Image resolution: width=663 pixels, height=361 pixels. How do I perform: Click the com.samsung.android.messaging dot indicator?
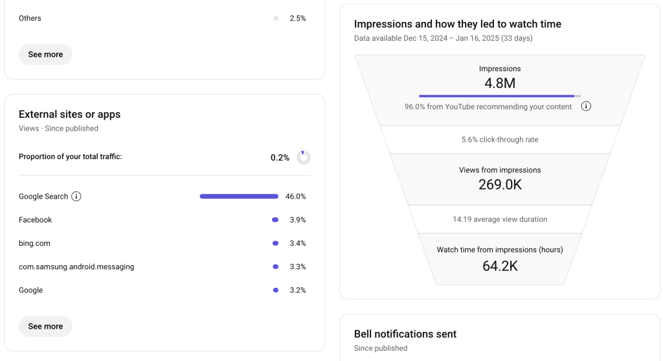(x=275, y=267)
